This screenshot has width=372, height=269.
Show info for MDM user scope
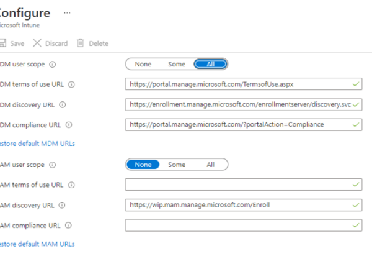53,65
